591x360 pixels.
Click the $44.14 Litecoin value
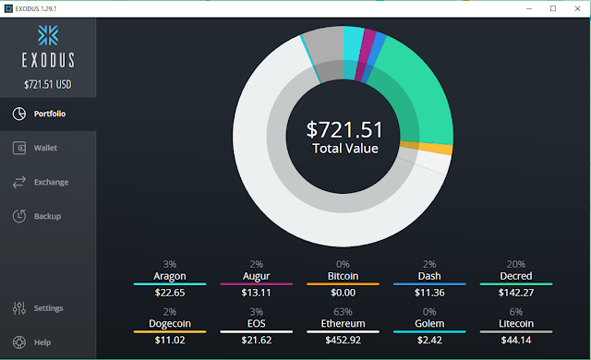point(516,340)
